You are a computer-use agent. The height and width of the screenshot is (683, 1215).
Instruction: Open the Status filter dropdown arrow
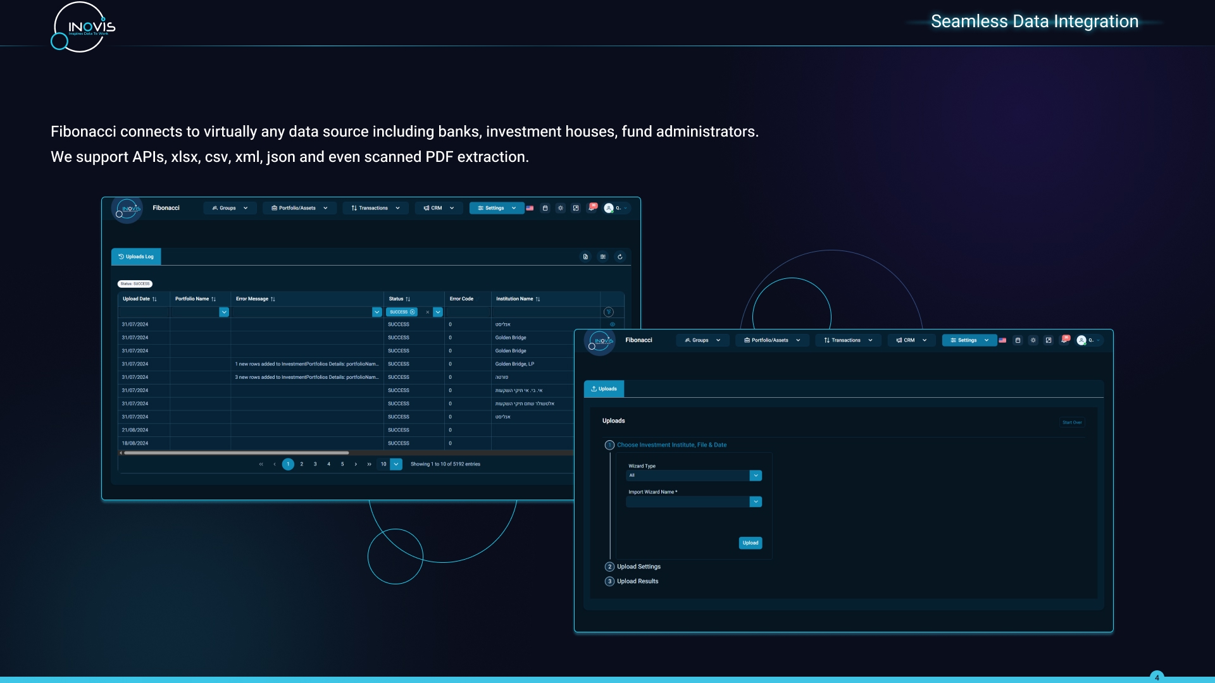pyautogui.click(x=438, y=312)
